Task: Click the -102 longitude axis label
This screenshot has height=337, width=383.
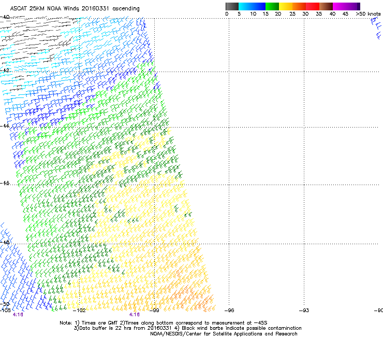Action: point(79,311)
